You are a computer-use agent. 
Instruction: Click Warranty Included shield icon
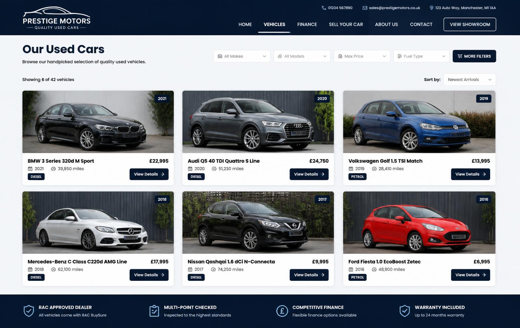click(x=405, y=311)
